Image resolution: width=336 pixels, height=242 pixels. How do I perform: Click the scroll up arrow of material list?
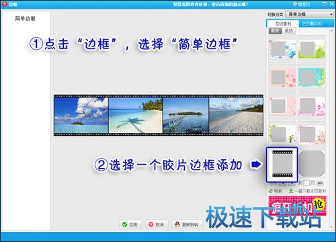coord(331,30)
